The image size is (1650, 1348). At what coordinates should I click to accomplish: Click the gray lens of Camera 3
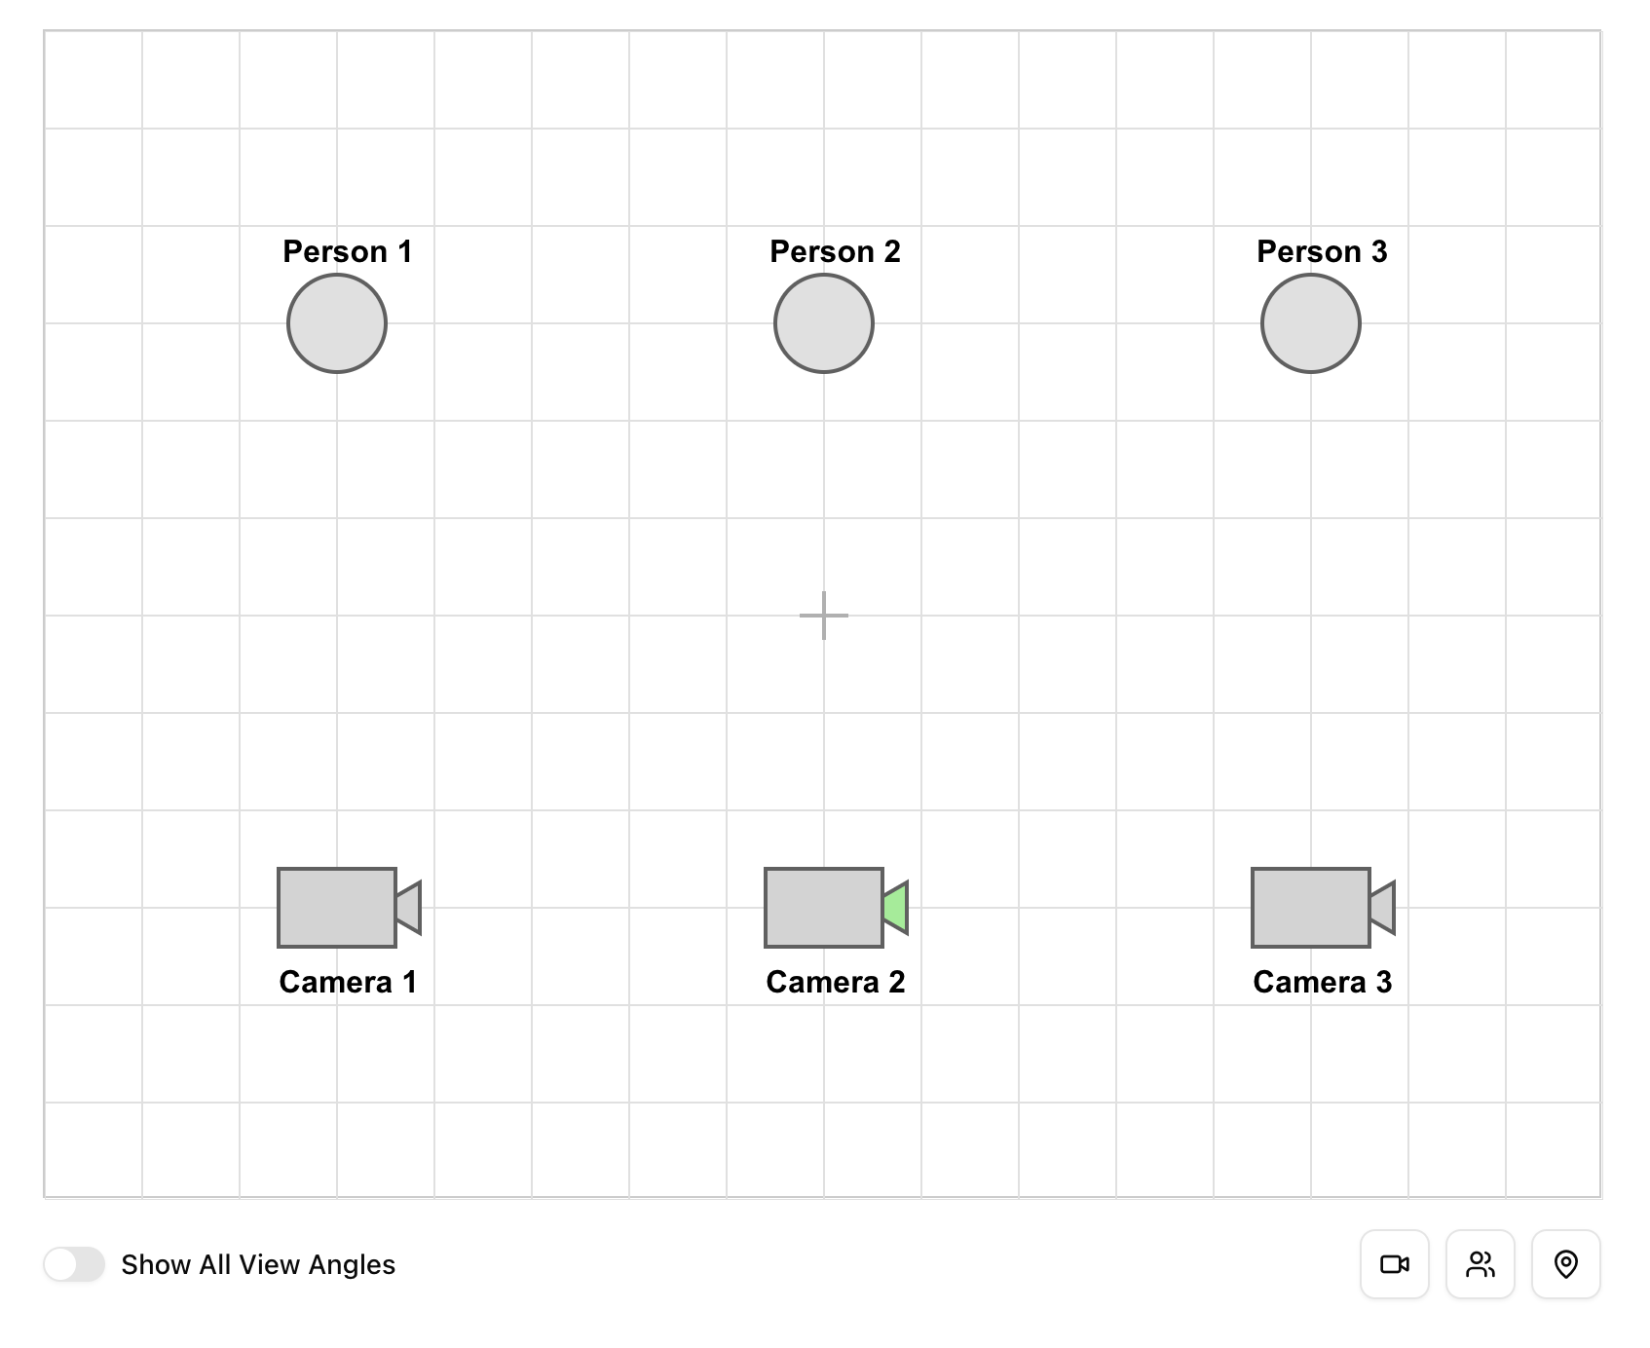click(x=1384, y=908)
